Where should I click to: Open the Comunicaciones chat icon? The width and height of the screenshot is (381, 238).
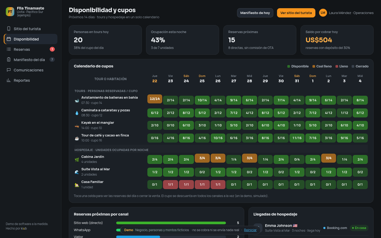tap(9, 70)
